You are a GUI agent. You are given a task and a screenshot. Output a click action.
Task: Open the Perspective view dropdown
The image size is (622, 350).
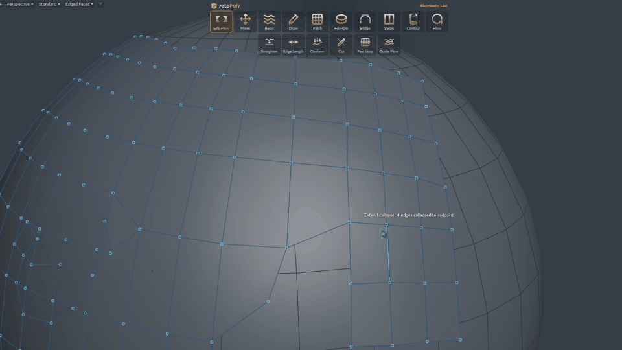coord(20,4)
